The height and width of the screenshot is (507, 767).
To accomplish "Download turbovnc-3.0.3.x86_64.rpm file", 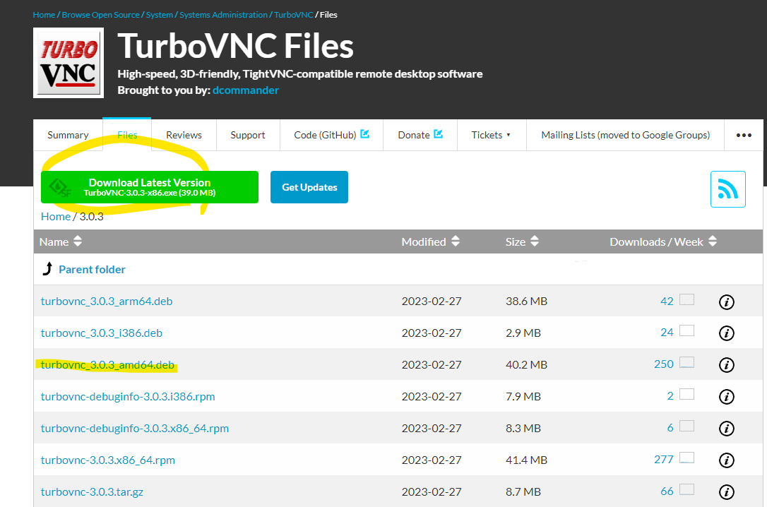I will pyautogui.click(x=107, y=460).
